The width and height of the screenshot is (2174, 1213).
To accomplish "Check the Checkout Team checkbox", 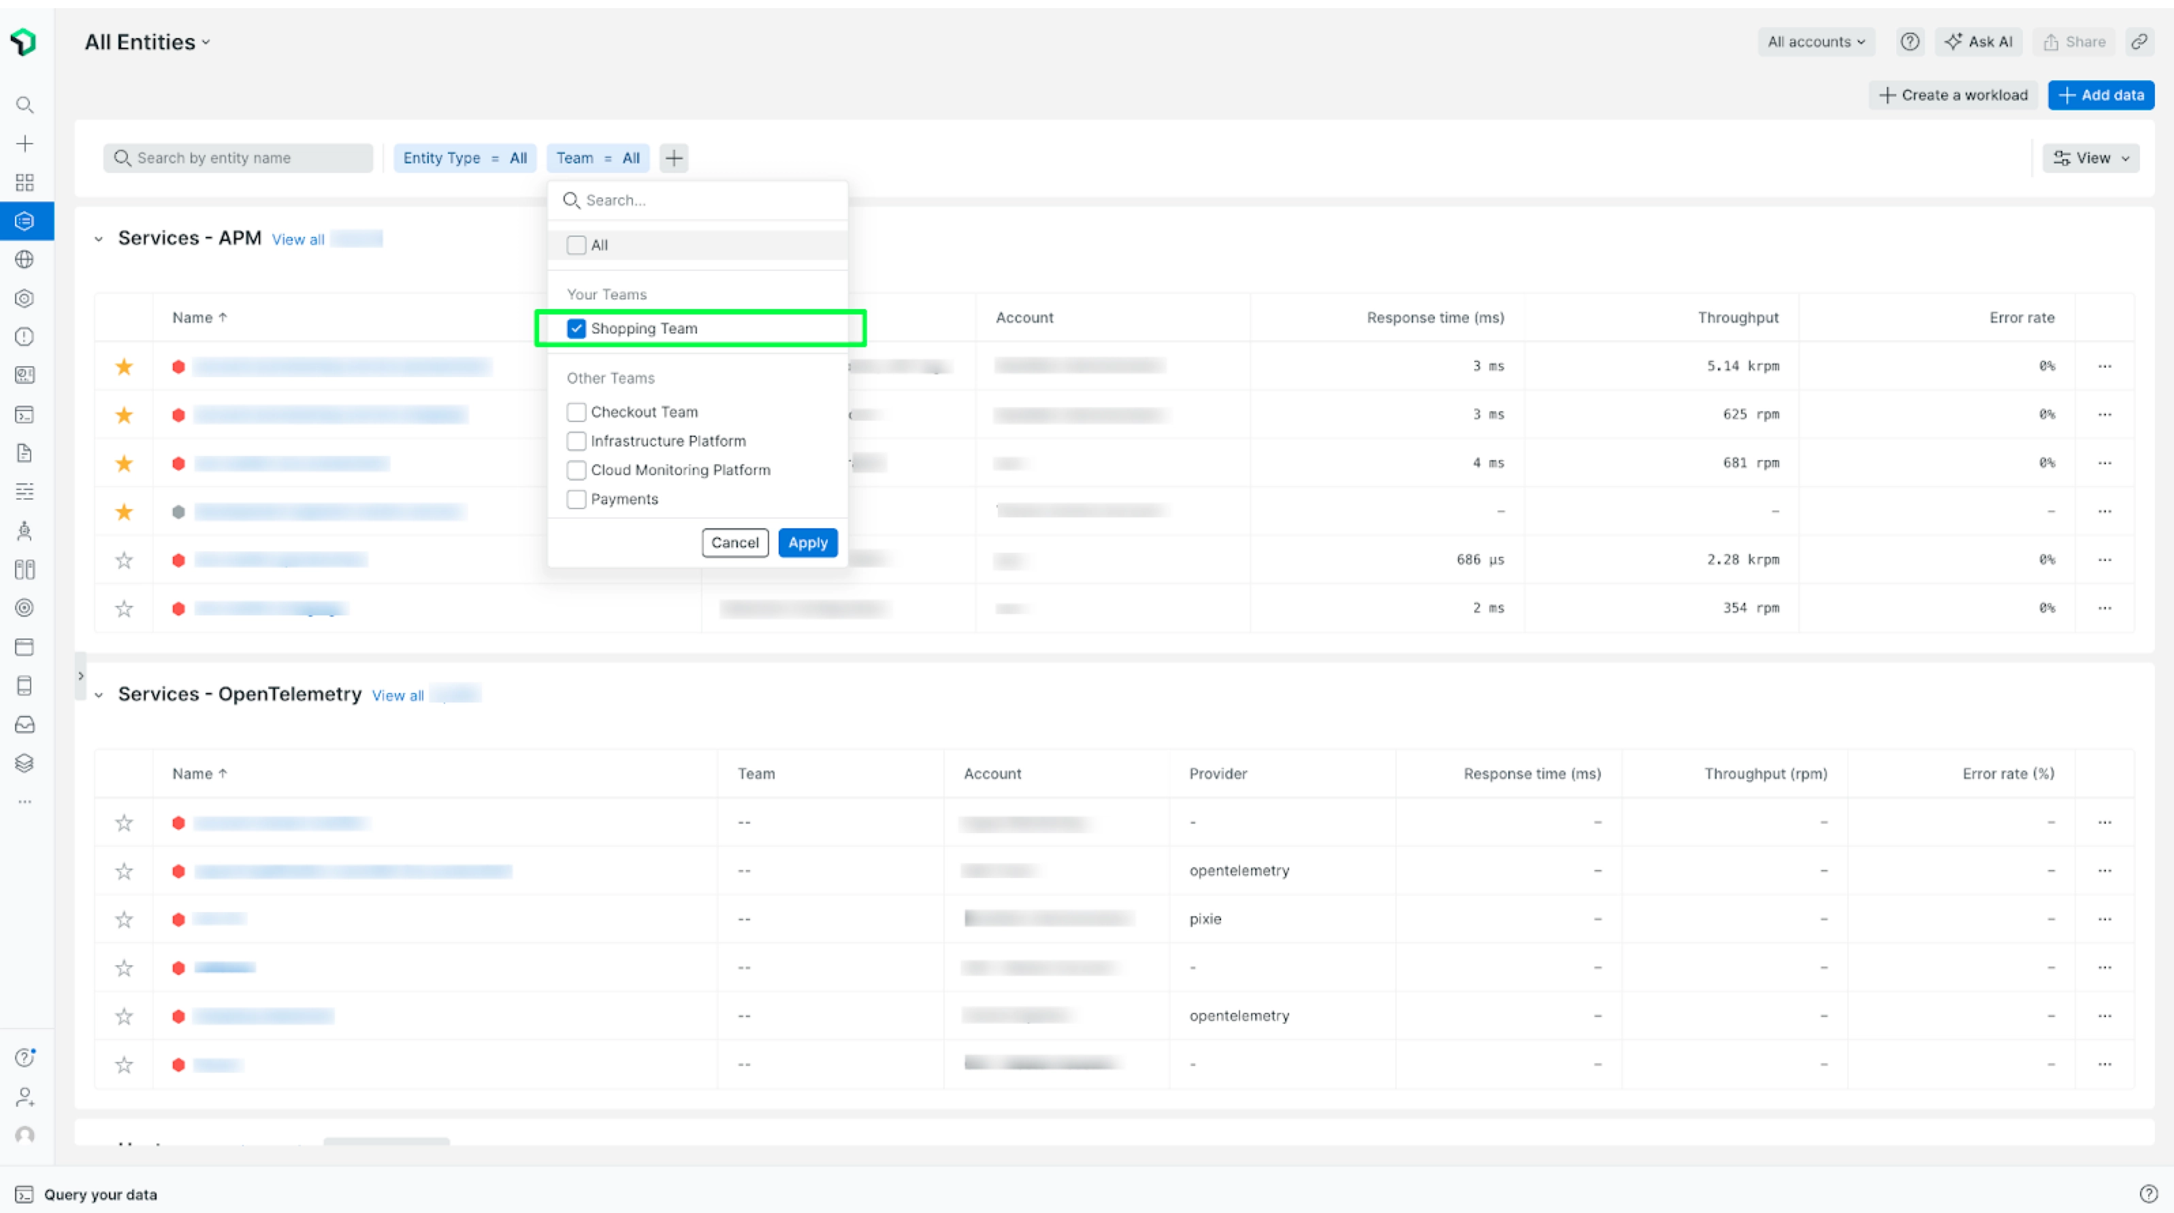I will click(577, 412).
